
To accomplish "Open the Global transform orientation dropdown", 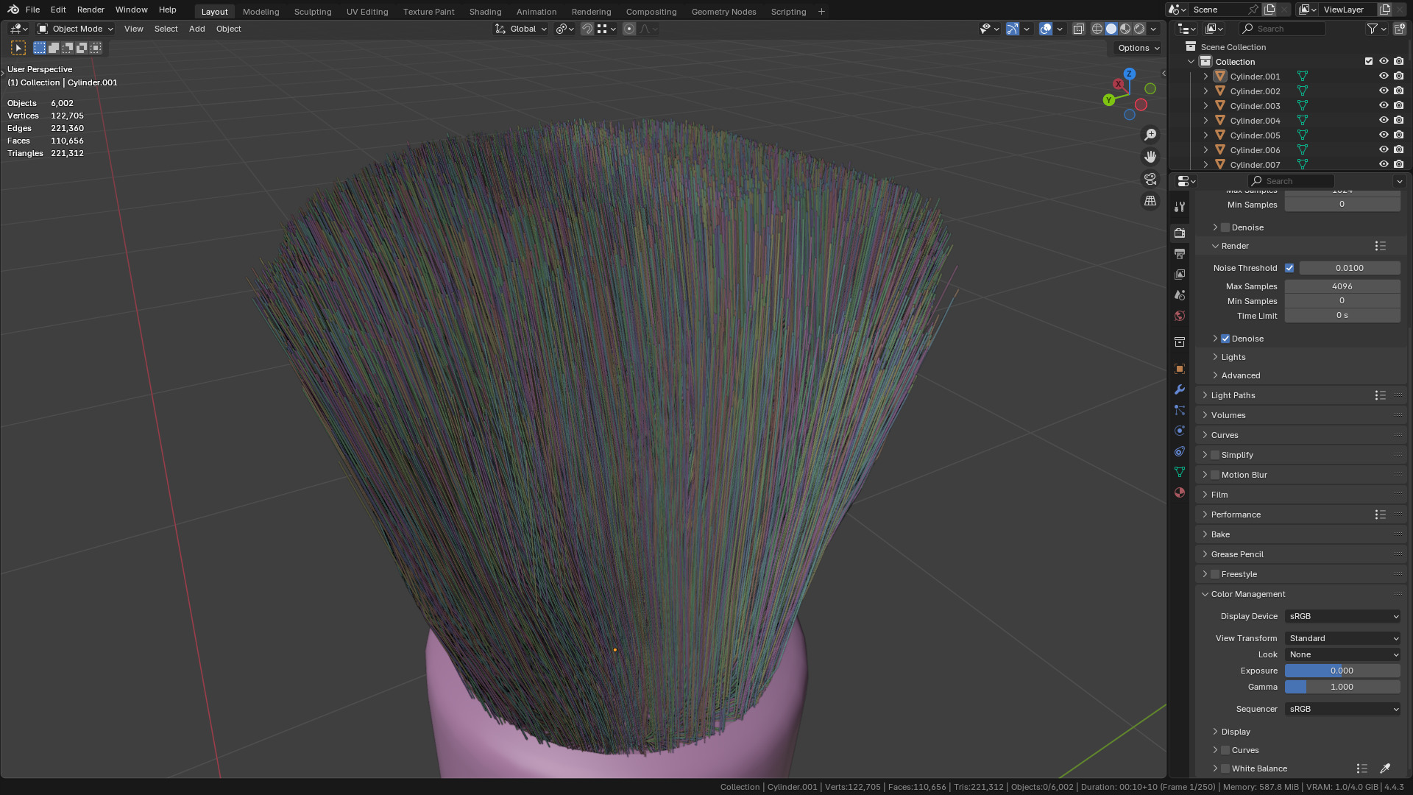I will [521, 29].
